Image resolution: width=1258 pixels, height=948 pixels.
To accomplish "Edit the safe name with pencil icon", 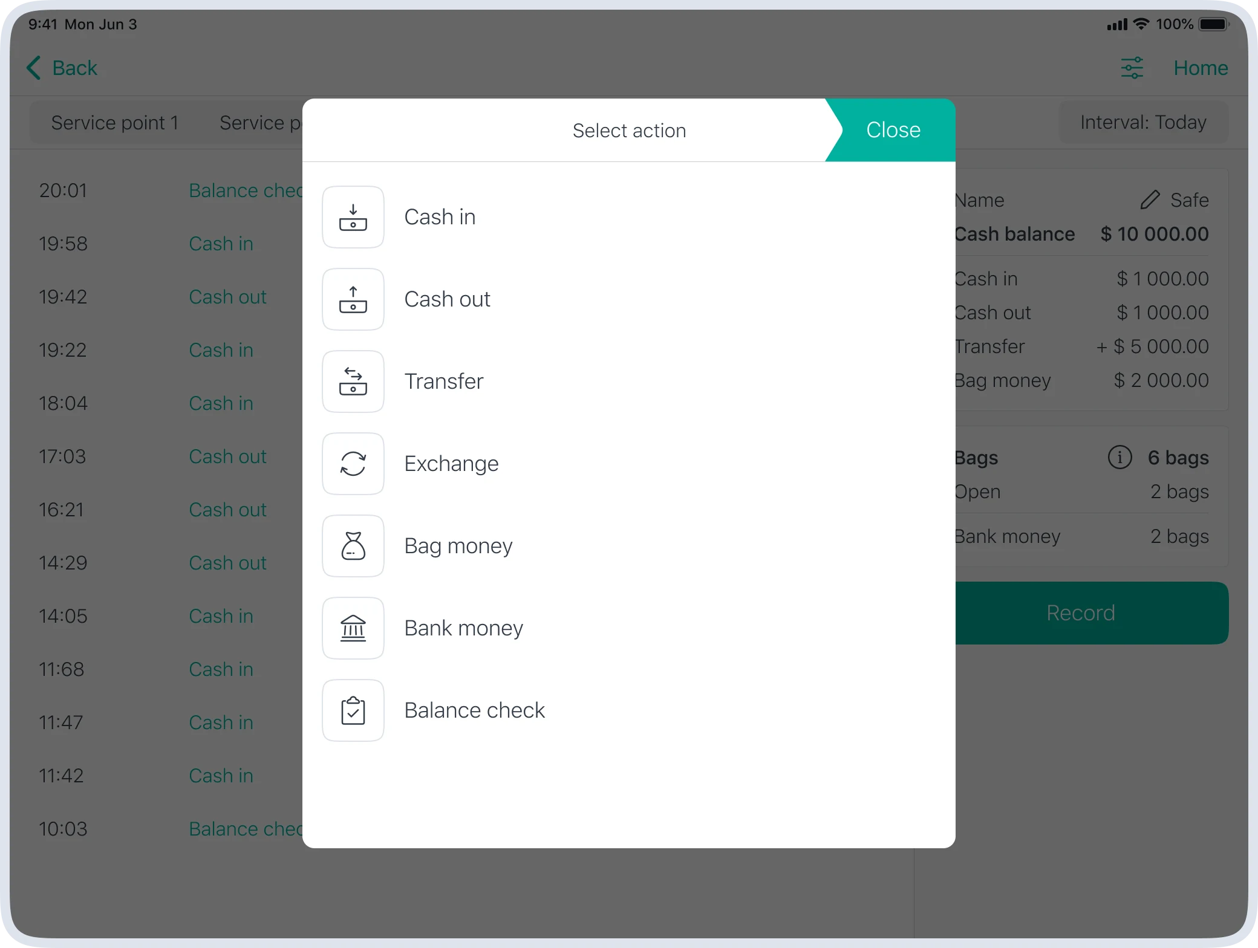I will point(1150,200).
